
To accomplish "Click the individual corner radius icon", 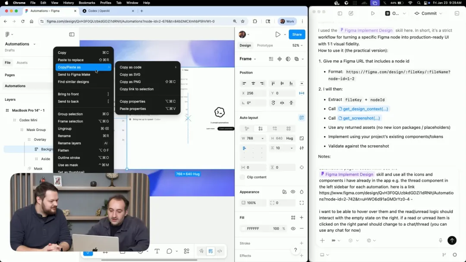I will (302, 203).
